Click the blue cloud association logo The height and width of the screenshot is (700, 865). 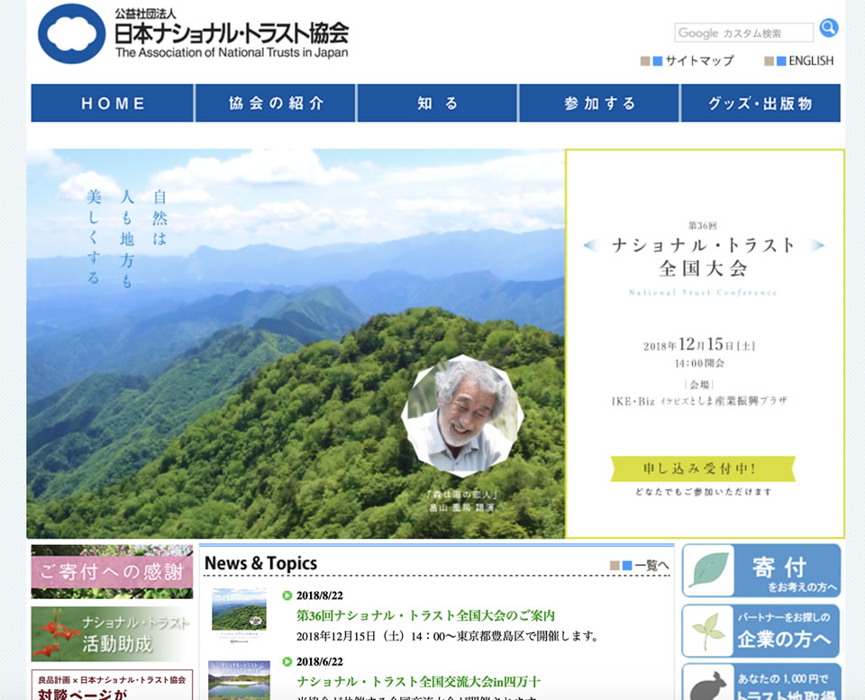(72, 33)
